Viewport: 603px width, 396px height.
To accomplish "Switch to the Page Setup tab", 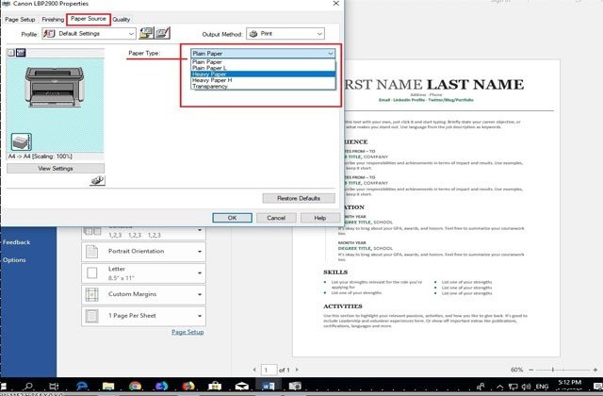I will coord(20,19).
